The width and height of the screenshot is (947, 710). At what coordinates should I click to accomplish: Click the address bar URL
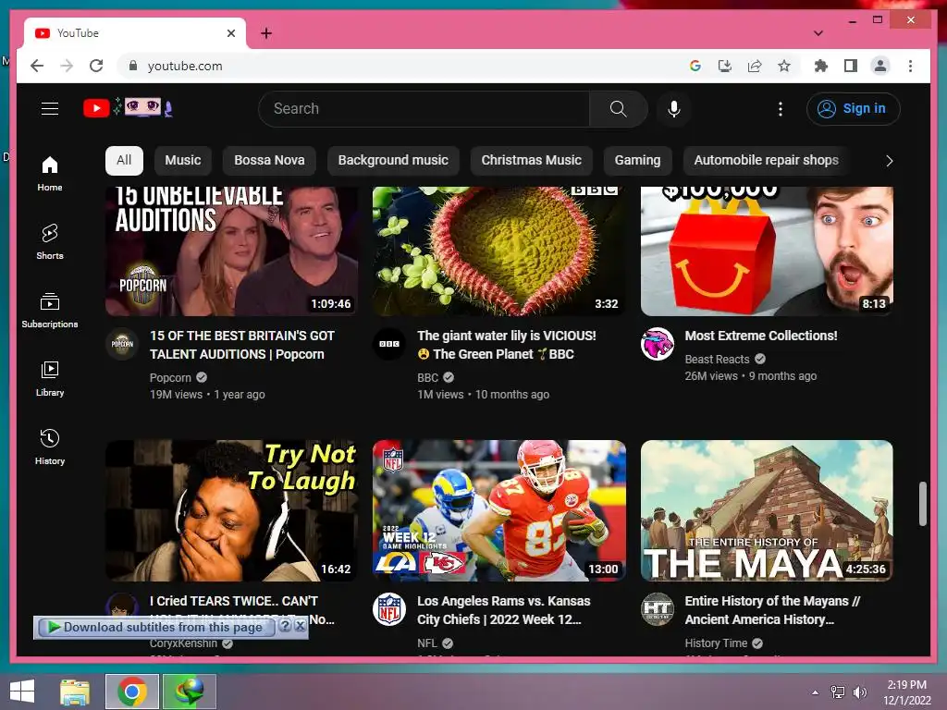(x=185, y=66)
